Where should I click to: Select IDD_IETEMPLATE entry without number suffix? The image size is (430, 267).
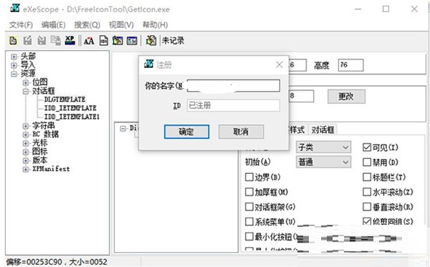coord(70,108)
